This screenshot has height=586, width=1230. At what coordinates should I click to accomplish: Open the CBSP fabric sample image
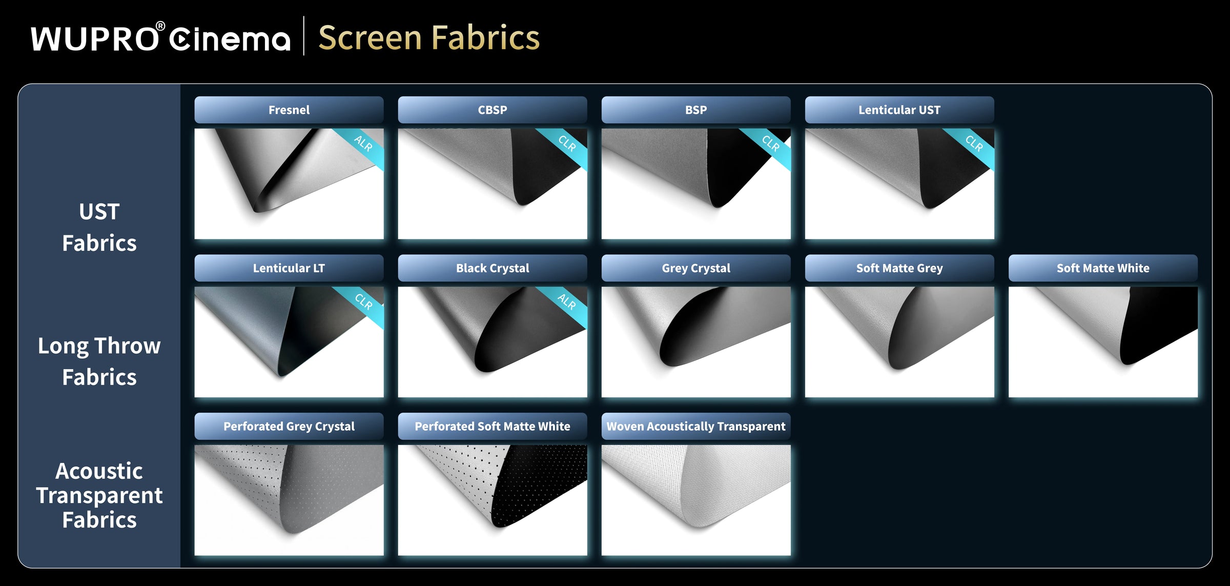pos(493,184)
